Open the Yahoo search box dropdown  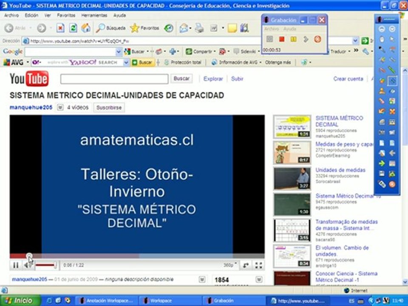tap(126, 62)
